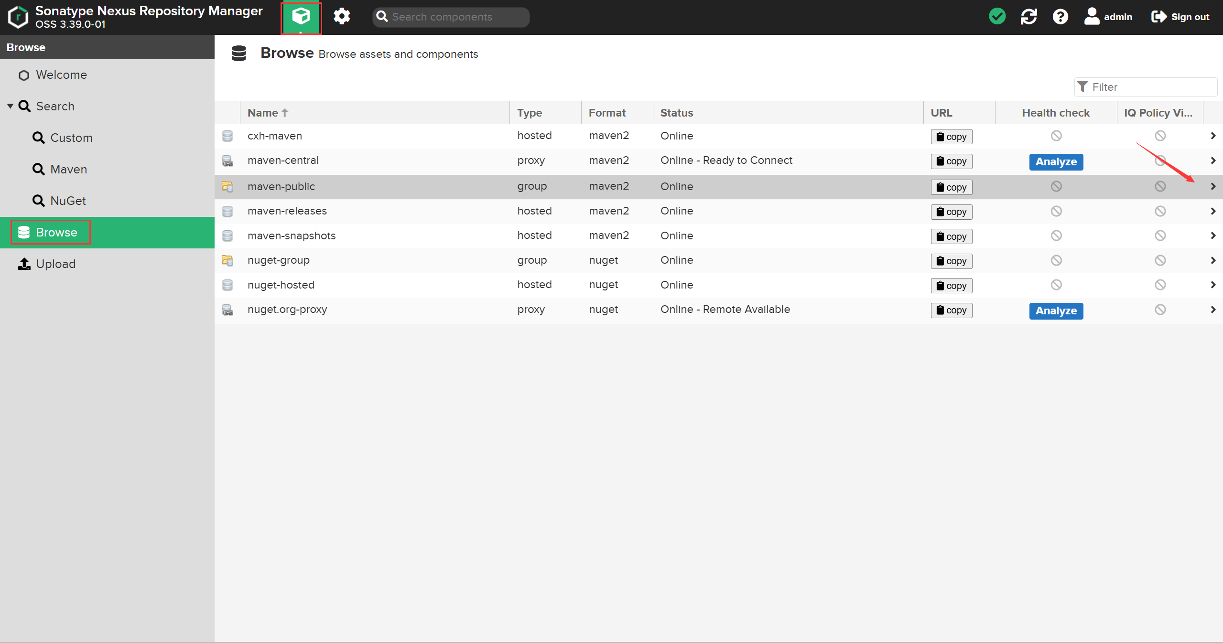Expand the maven-public row chevron
The height and width of the screenshot is (643, 1223).
[1212, 186]
